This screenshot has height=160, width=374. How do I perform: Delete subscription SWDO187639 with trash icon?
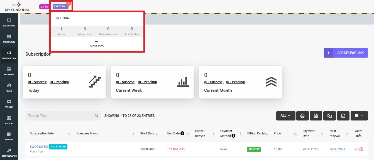point(361,149)
